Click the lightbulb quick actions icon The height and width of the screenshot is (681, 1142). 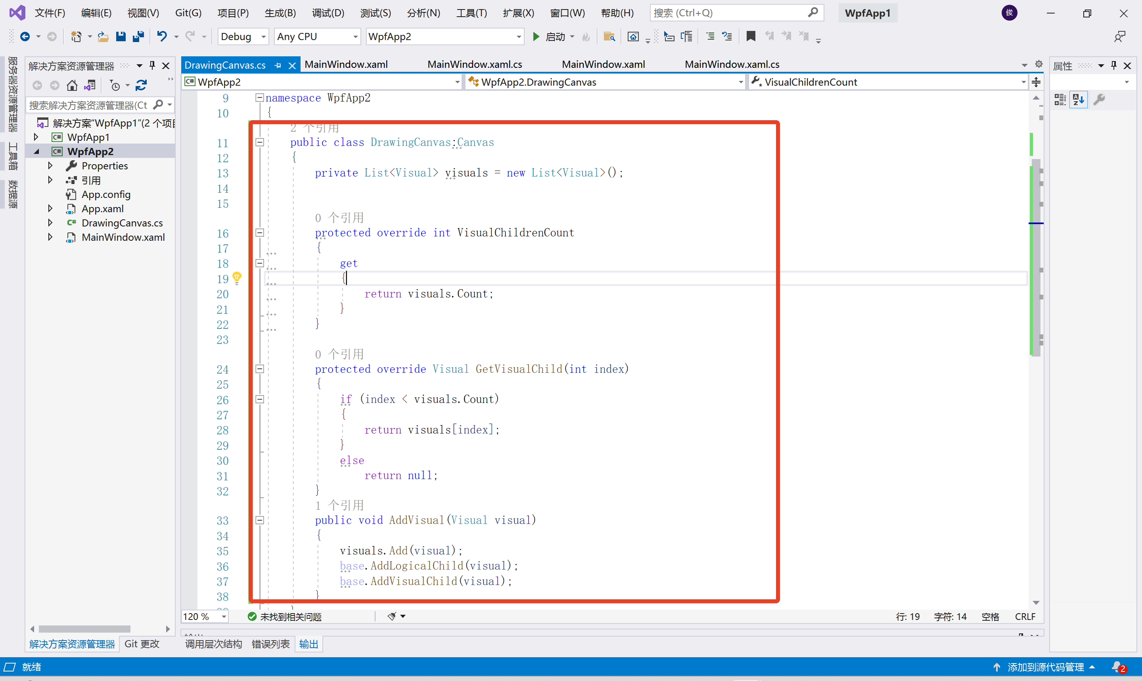coord(237,278)
